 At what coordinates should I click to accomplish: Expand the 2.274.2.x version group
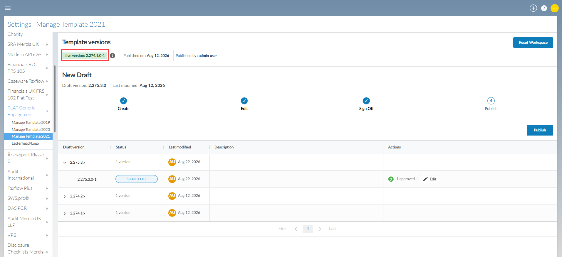(65, 196)
